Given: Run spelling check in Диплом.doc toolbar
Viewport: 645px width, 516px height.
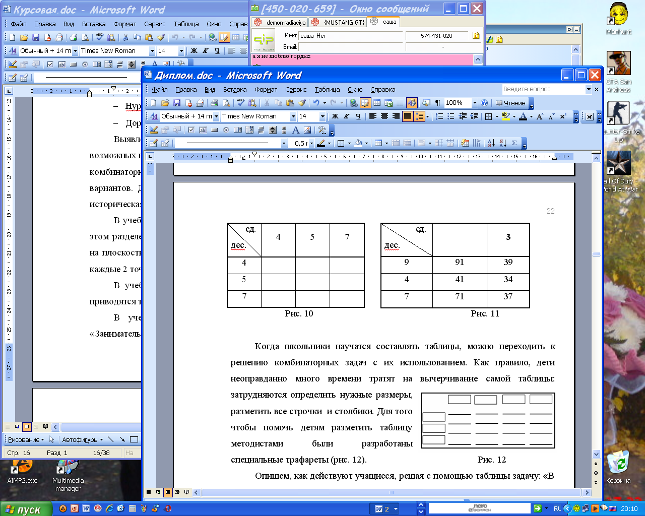Looking at the screenshot, I should pyautogui.click(x=240, y=103).
